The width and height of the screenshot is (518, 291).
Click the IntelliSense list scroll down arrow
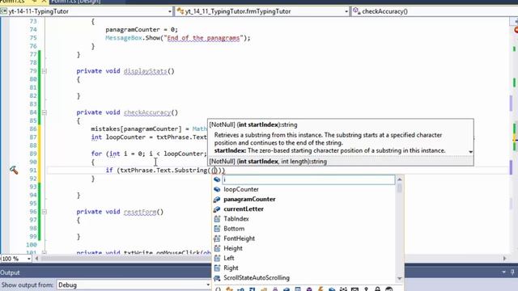(x=399, y=279)
